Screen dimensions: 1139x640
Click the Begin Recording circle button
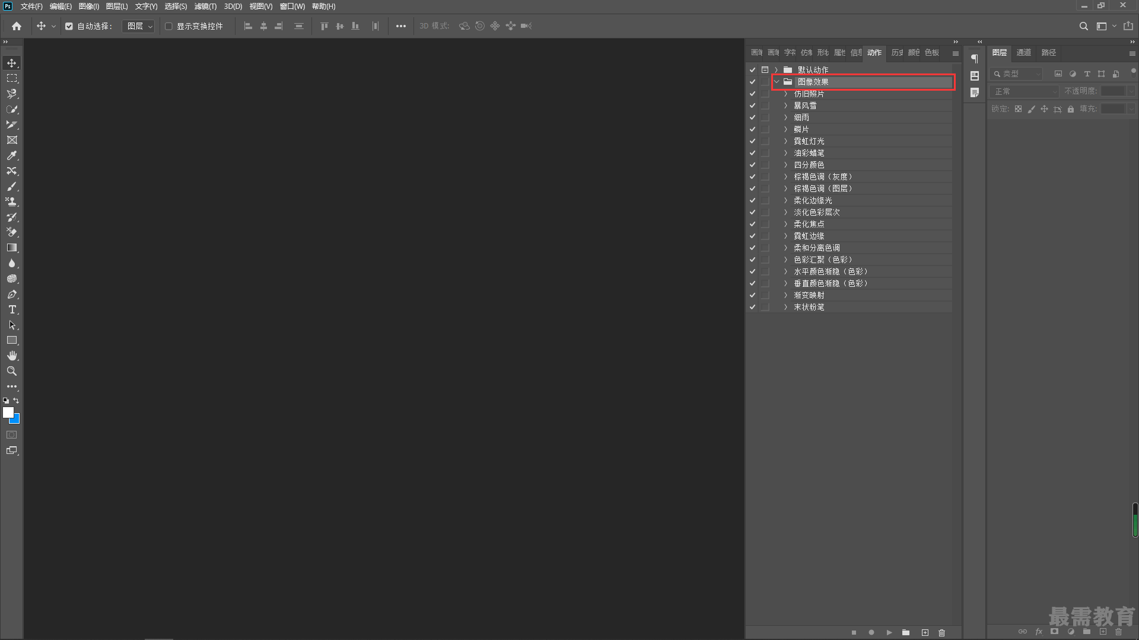[871, 632]
